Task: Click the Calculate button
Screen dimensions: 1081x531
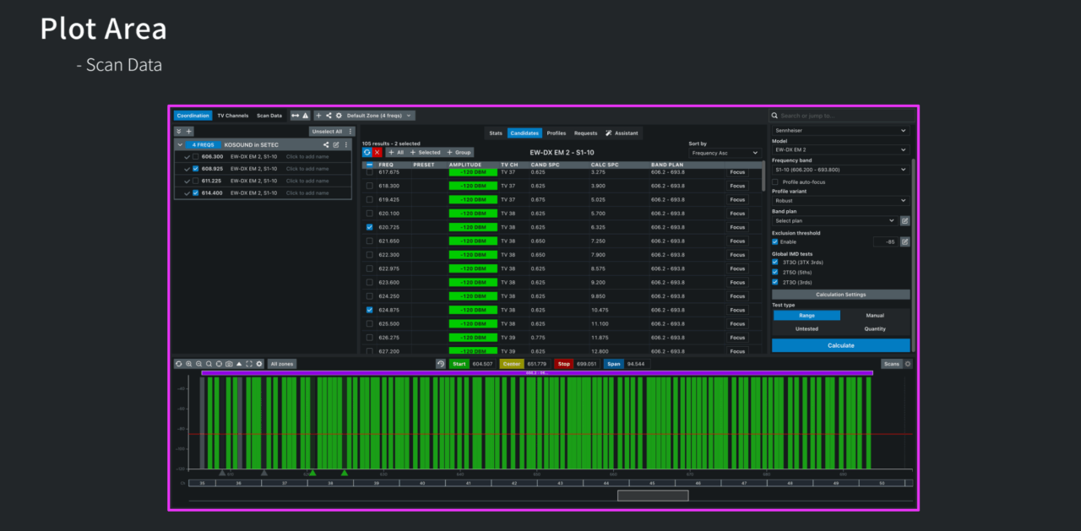Action: 840,345
